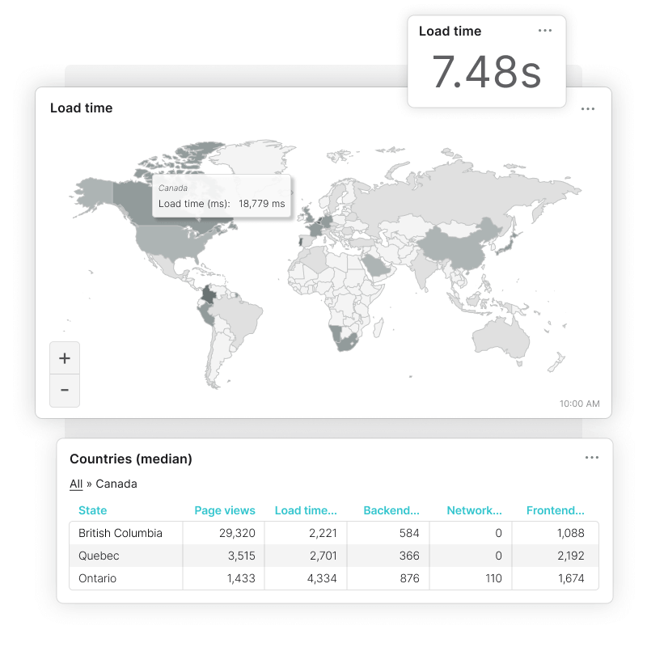
Task: Open the Load time widget options menu
Action: (x=544, y=30)
